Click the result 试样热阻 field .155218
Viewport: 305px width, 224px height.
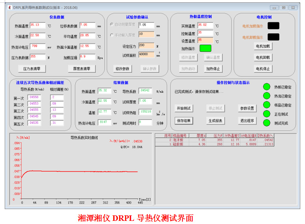click(x=145, y=112)
